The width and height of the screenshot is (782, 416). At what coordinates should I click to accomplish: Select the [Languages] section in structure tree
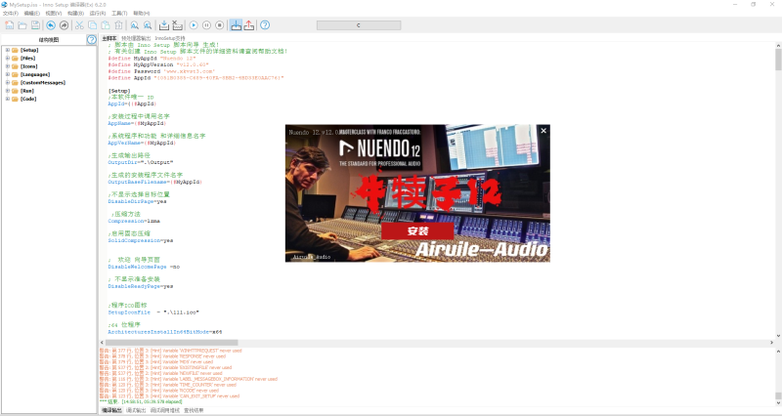[35, 74]
